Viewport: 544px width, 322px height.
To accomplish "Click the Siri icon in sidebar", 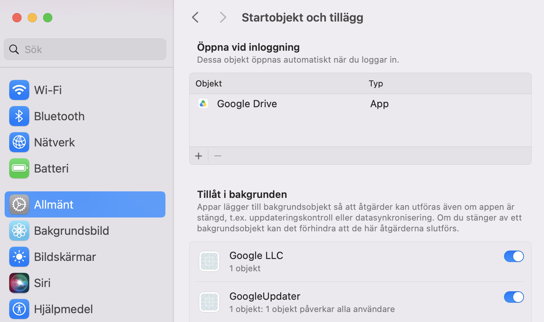I will pyautogui.click(x=19, y=283).
